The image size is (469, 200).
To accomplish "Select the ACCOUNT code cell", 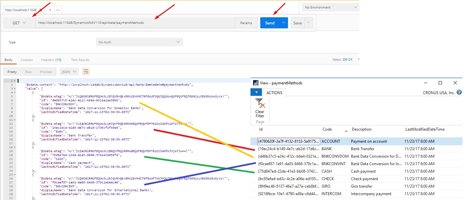I will (331, 141).
